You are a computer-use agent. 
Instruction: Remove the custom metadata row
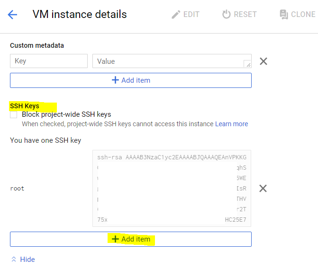(x=263, y=61)
